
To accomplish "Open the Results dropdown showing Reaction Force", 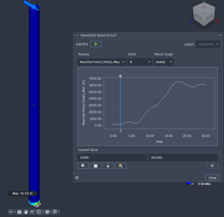I will tap(102, 62).
